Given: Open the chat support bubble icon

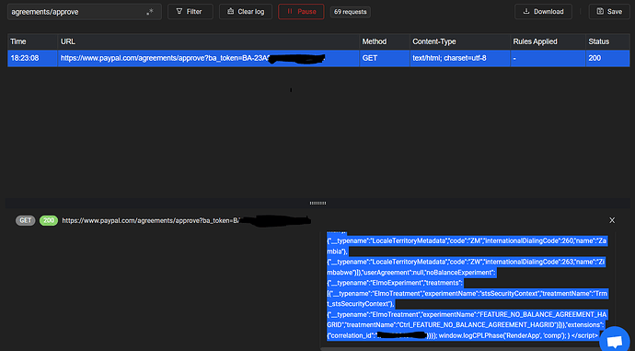Looking at the screenshot, I should click(615, 341).
